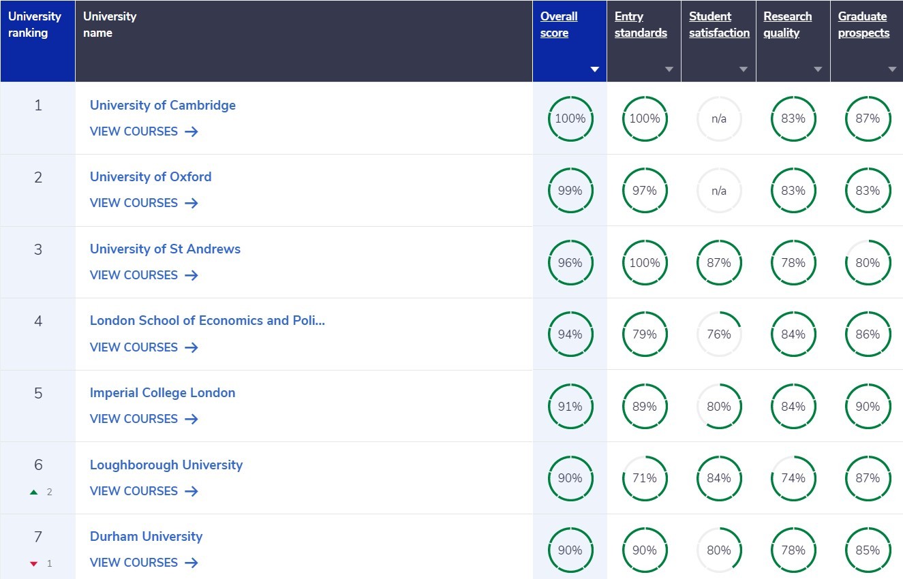Click the Student satisfaction sort arrow
Image resolution: width=903 pixels, height=579 pixels.
click(744, 69)
